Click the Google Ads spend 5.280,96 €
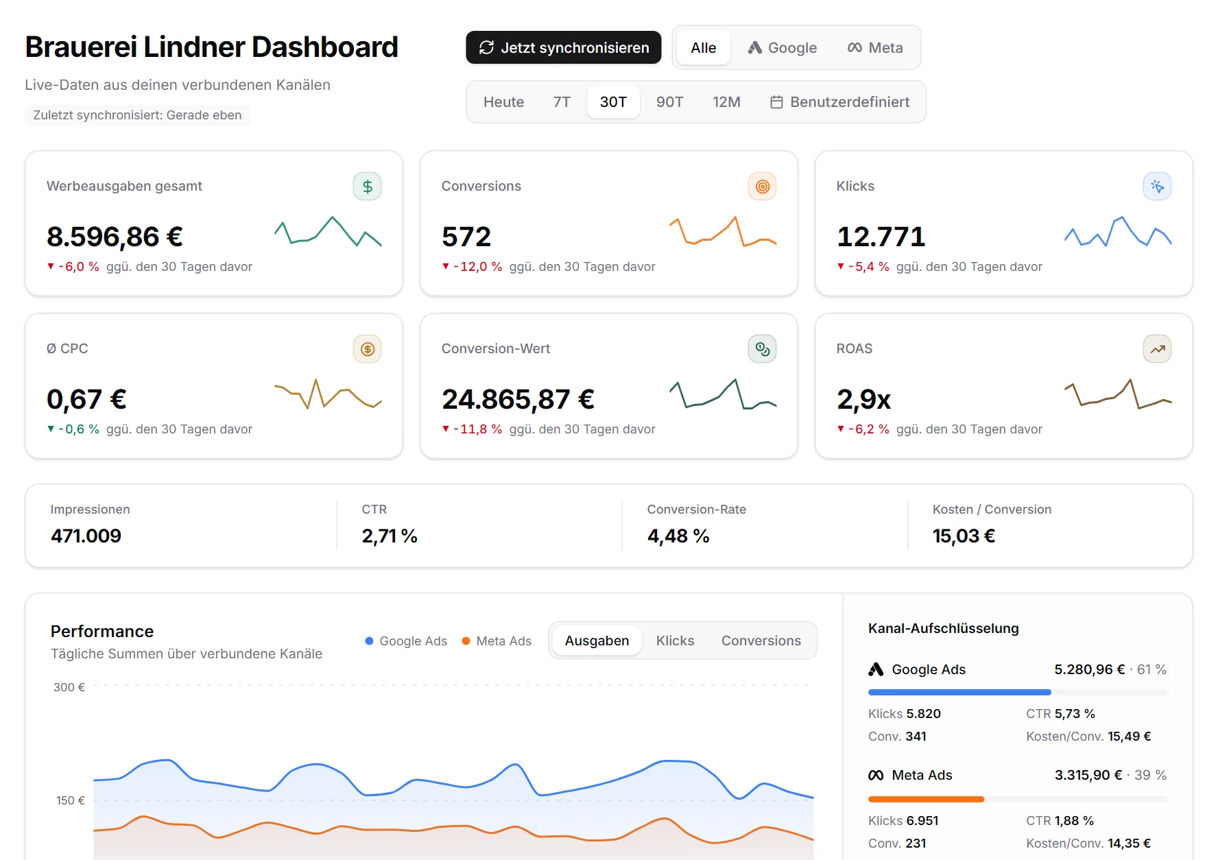The width and height of the screenshot is (1218, 860). [1089, 669]
